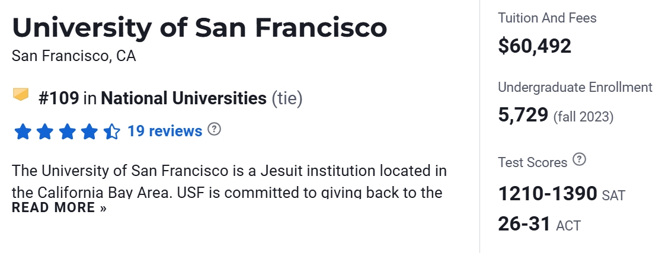Click the half-filled fifth rating star

(x=112, y=131)
